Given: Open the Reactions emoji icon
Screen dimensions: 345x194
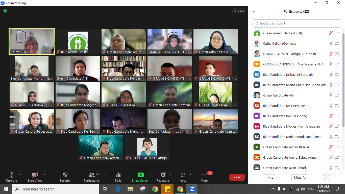Looking at the screenshot, I should (163, 175).
